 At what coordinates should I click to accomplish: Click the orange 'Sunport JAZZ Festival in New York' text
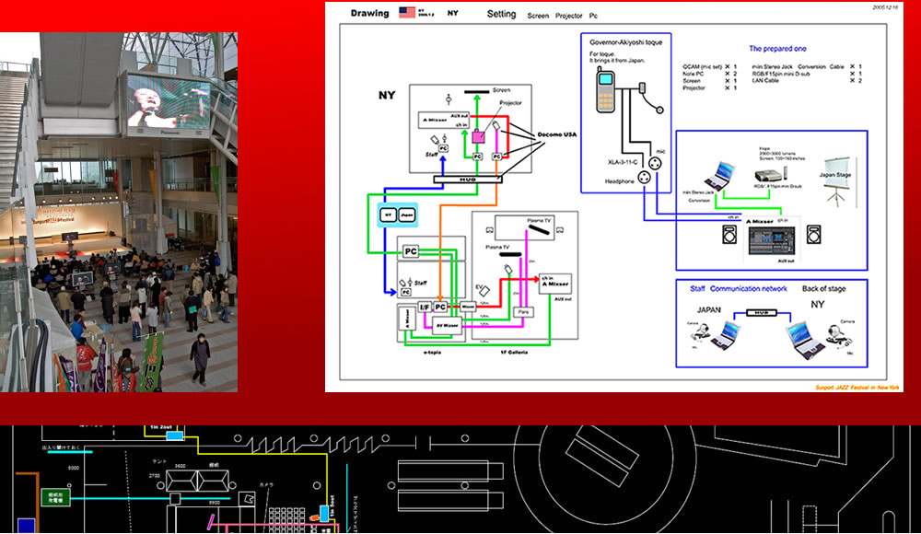(857, 388)
